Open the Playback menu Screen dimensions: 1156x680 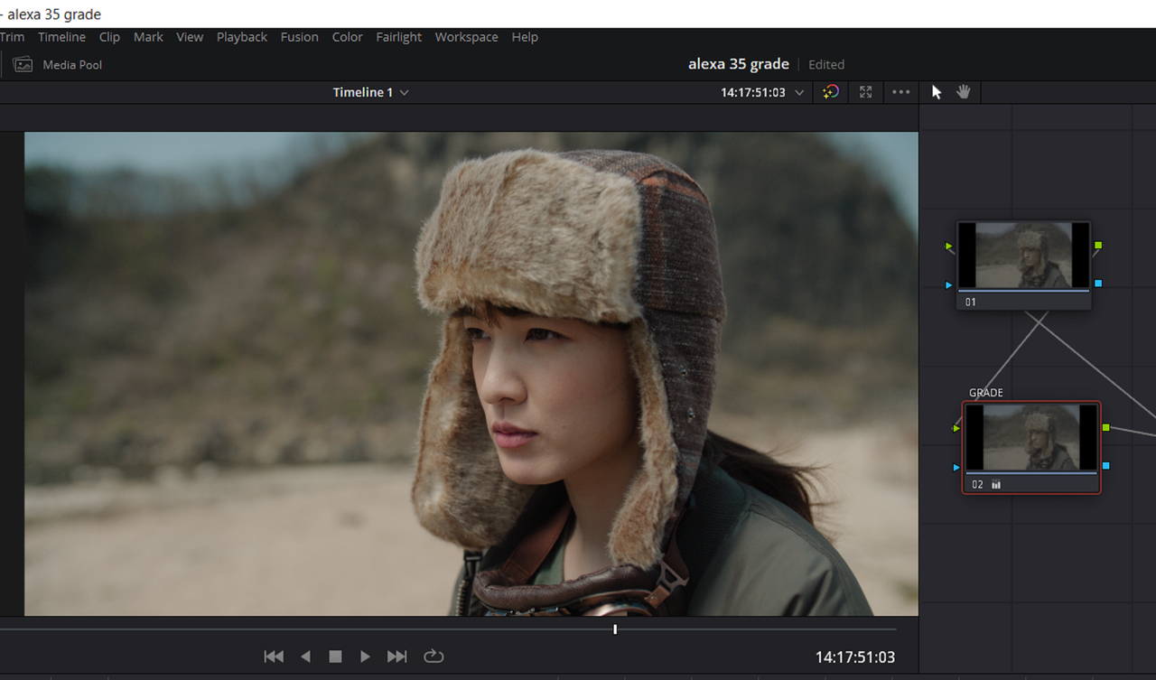point(242,37)
